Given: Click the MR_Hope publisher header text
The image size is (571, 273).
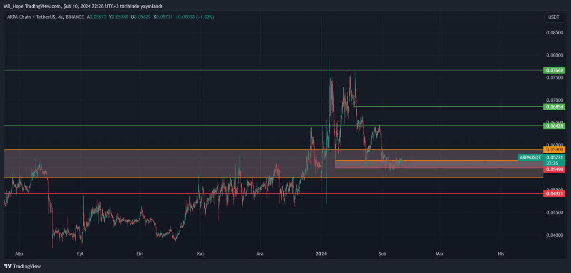Looking at the screenshot, I should click(83, 6).
